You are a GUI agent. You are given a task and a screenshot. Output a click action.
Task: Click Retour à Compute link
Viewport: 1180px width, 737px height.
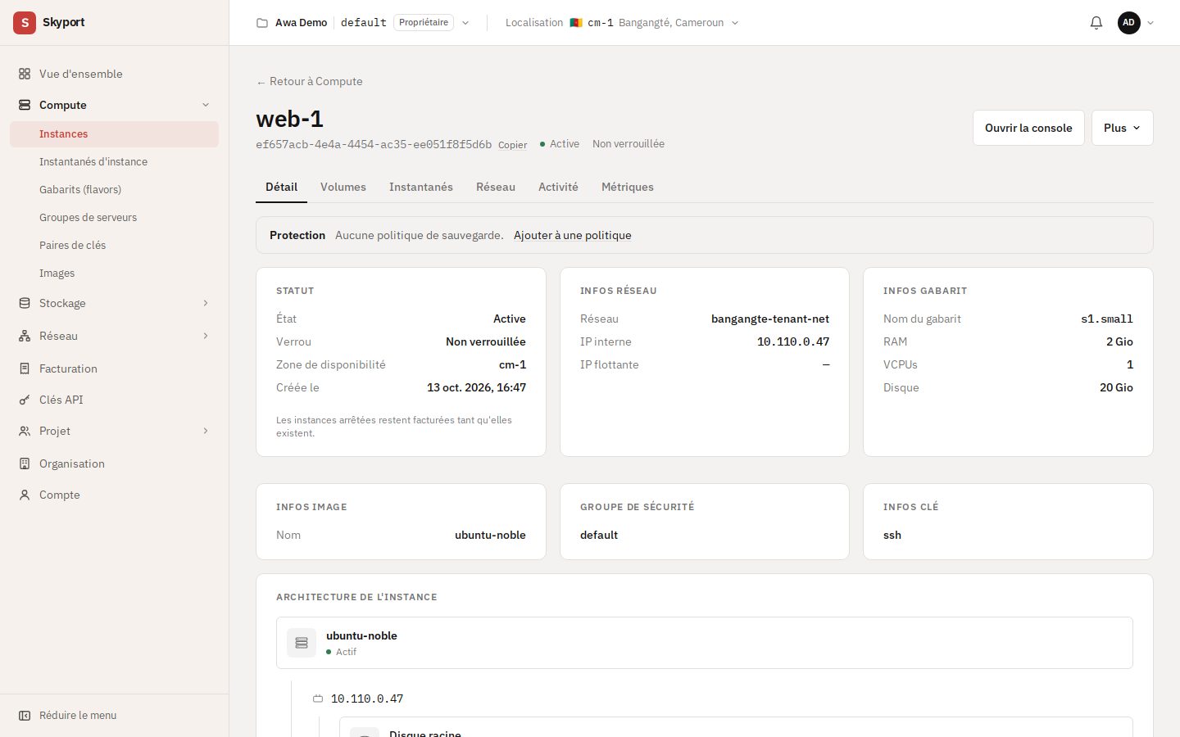[310, 81]
